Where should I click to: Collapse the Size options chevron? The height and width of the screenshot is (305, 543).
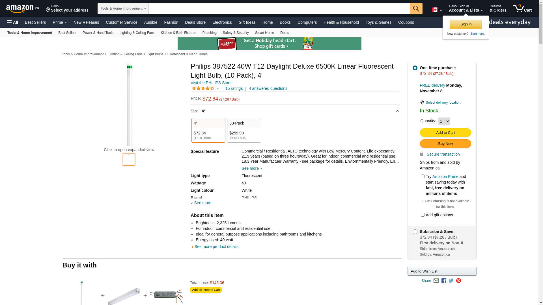tap(397, 111)
